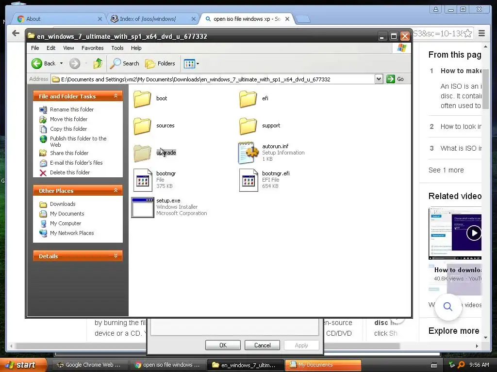
Task: Click Copy this folder
Action: pyautogui.click(x=68, y=129)
